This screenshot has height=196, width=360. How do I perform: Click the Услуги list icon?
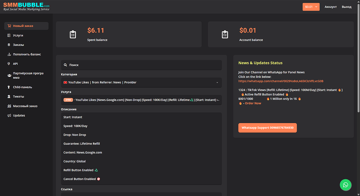tap(9, 35)
